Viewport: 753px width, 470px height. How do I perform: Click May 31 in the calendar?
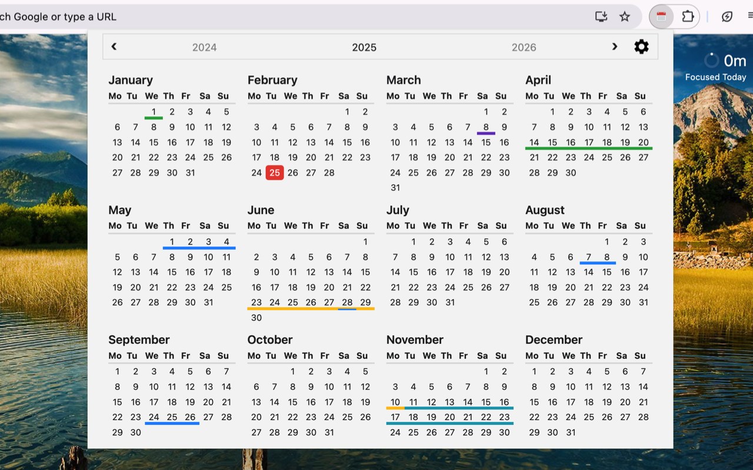click(208, 303)
